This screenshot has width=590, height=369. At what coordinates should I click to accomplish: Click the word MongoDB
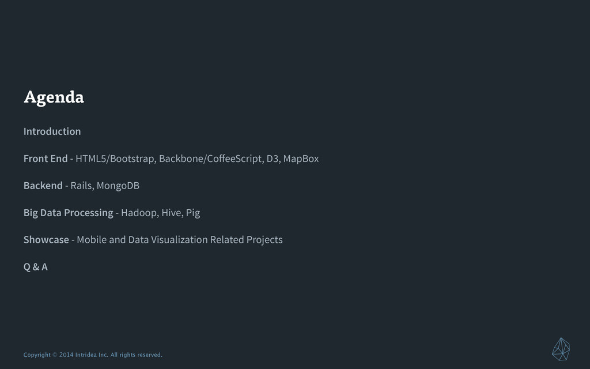point(118,186)
